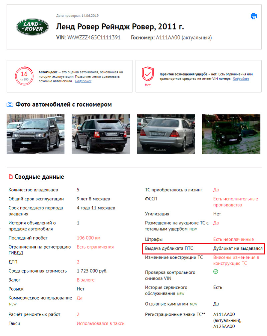
Task: Open front-view black Range Rover photo
Action: [35, 134]
